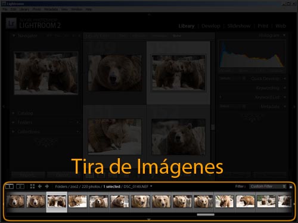
Task: Click the Lr logo identity plate
Action: pyautogui.click(x=11, y=23)
